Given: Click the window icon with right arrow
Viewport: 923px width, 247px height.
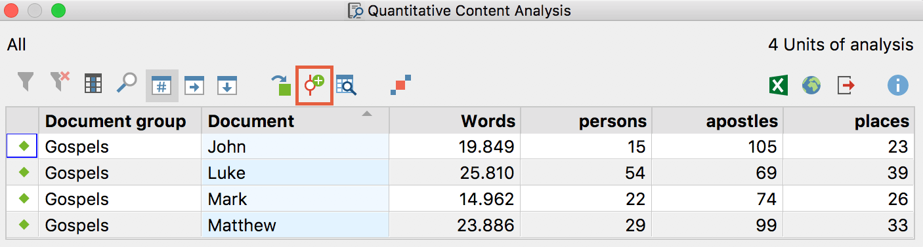Looking at the screenshot, I should point(194,85).
